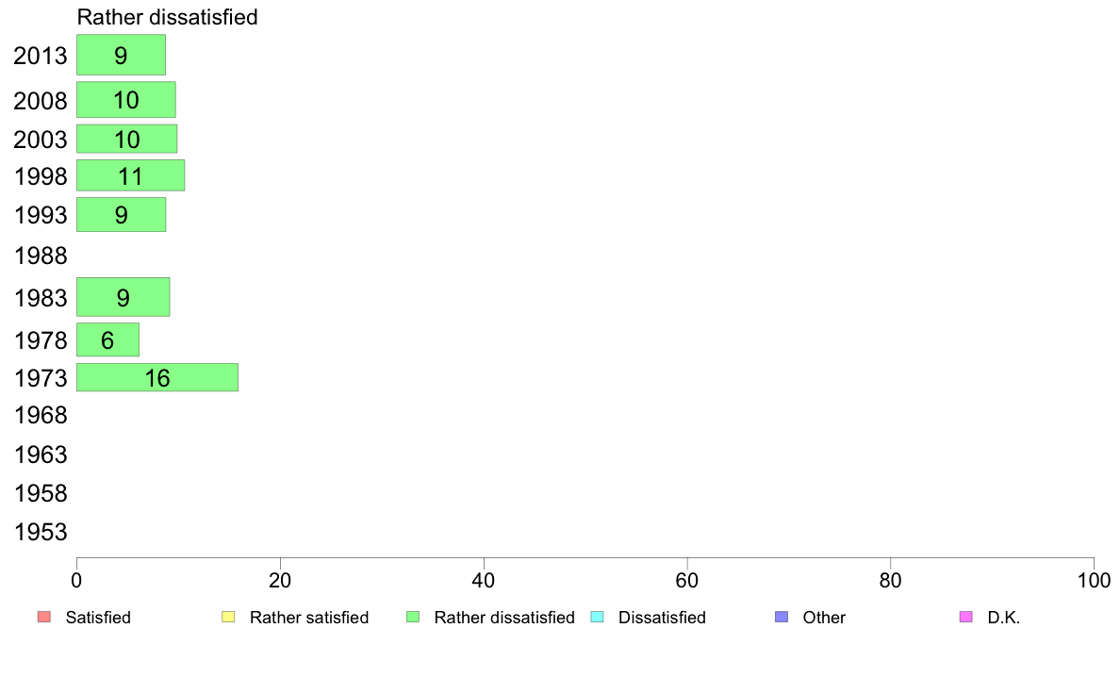1120x694 pixels.
Task: Click the 1998 bar showing 11
Action: point(130,175)
